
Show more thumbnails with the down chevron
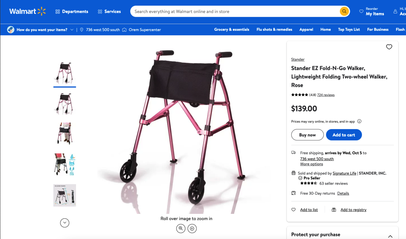[65, 223]
